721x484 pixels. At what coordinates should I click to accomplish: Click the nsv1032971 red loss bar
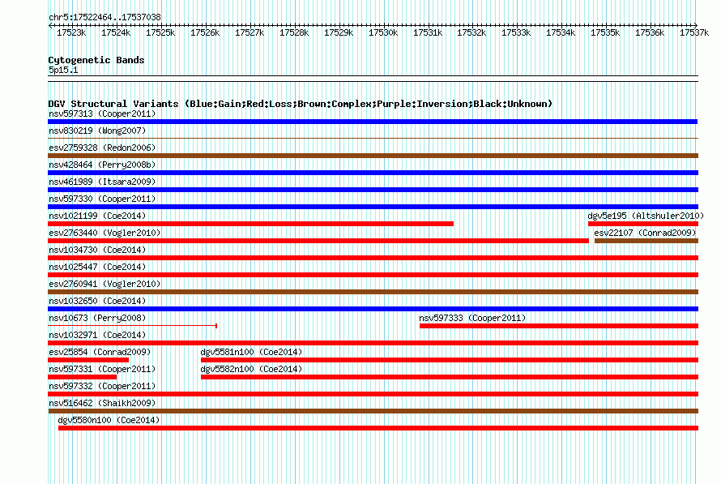pos(373,343)
